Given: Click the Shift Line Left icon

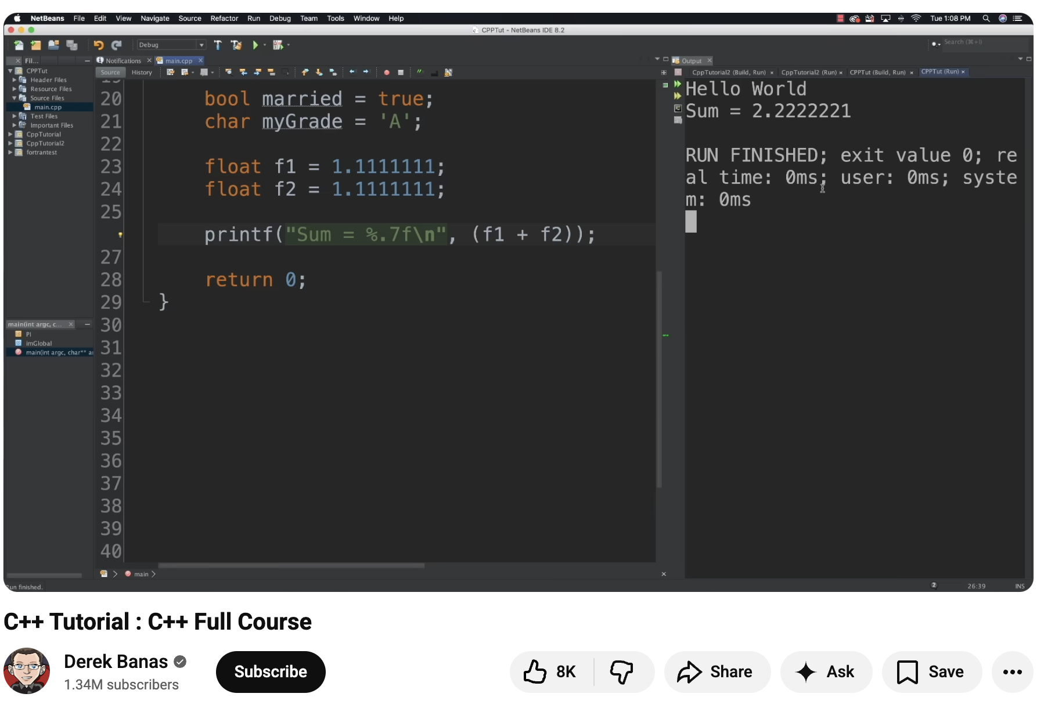Looking at the screenshot, I should (352, 72).
